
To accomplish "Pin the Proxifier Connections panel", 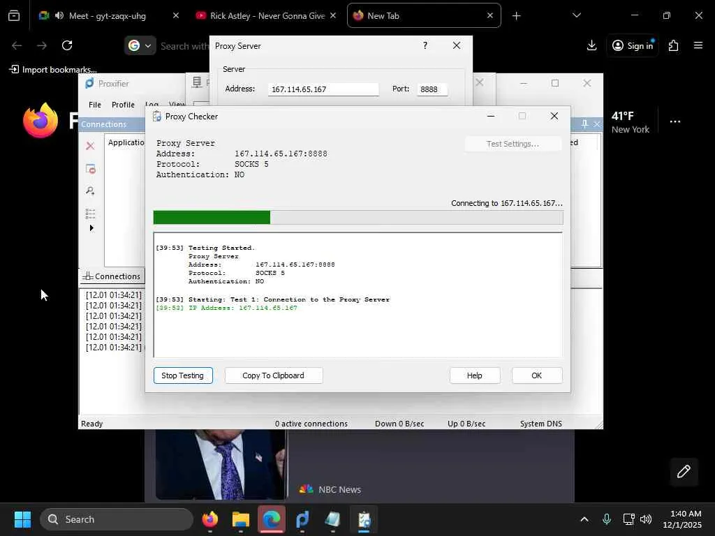I will pyautogui.click(x=584, y=124).
